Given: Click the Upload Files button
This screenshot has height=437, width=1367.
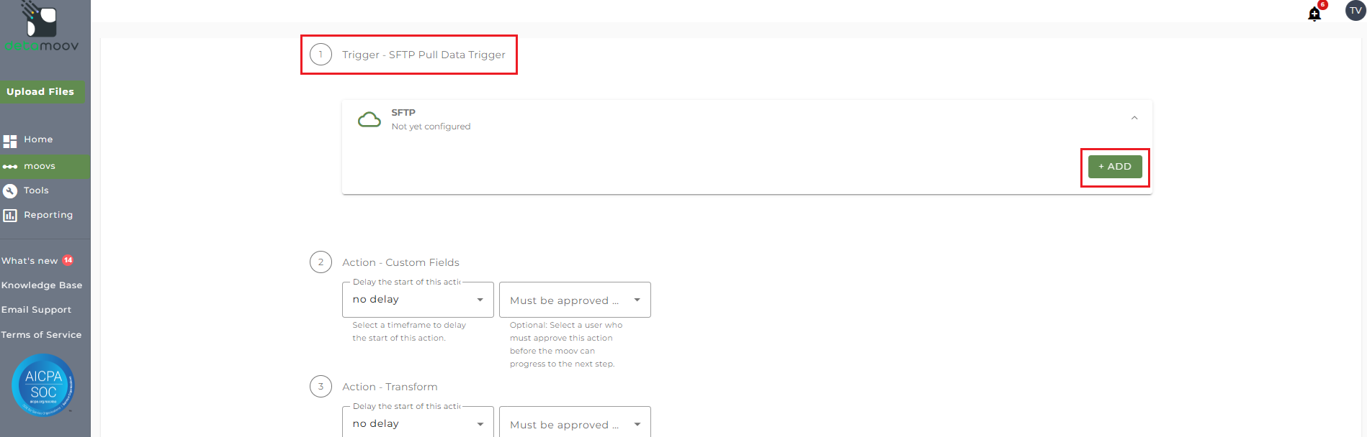Looking at the screenshot, I should tap(41, 91).
